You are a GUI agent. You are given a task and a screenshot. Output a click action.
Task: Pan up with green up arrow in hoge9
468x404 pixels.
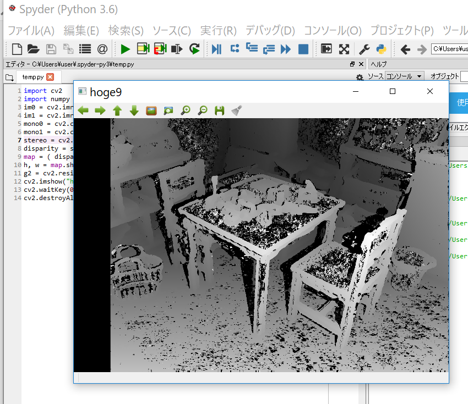coord(117,110)
